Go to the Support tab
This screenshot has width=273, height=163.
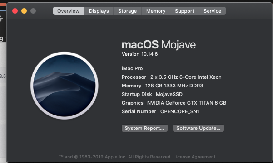pos(184,11)
